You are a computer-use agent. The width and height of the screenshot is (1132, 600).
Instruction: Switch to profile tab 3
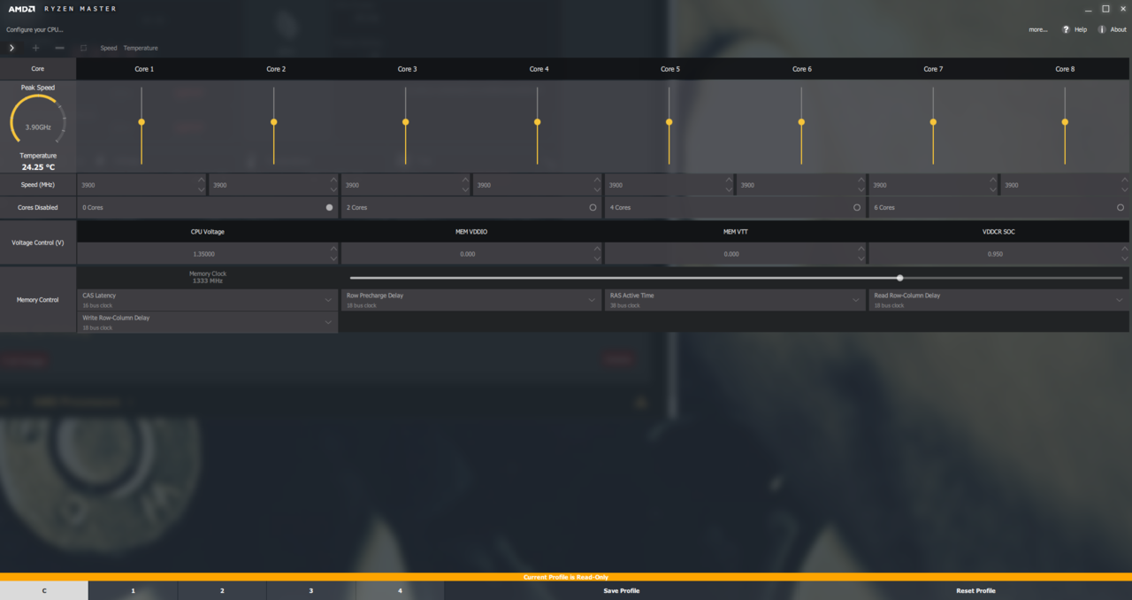pos(311,590)
